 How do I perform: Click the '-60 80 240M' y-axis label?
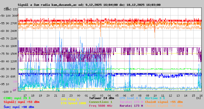(8, 31)
